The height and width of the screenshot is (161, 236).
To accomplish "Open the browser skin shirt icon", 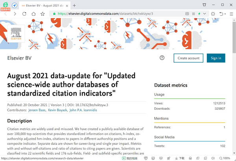I will point(204,5).
